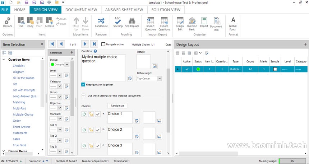Click in the Choice 1 text box

(x=120, y=117)
